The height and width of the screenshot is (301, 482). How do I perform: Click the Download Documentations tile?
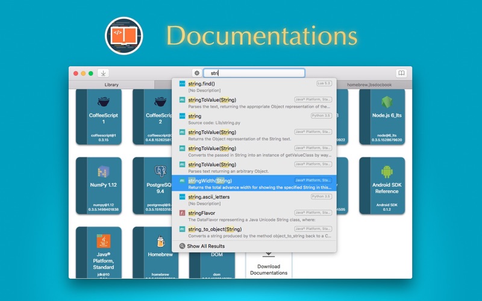pyautogui.click(x=269, y=265)
